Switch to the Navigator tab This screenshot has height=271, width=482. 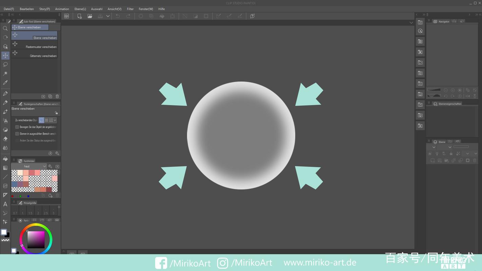point(441,21)
